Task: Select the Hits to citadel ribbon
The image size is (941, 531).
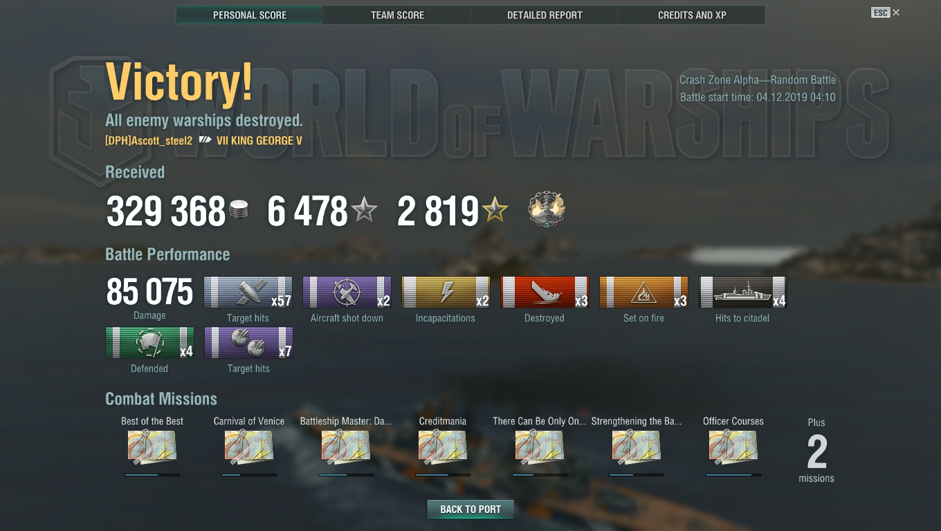Action: pyautogui.click(x=742, y=292)
